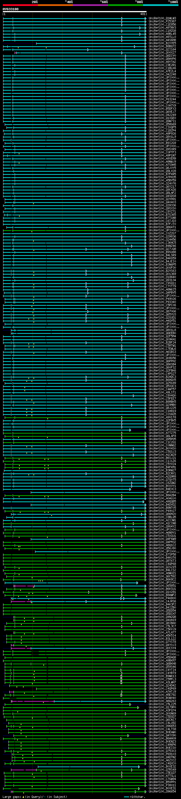Open UniRef100_A8Q263 hit

[x=162, y=701]
